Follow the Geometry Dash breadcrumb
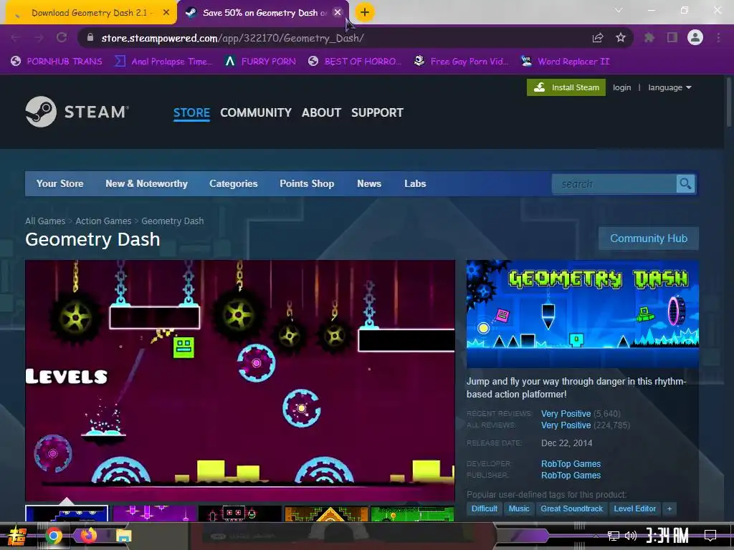This screenshot has width=734, height=550. (173, 221)
